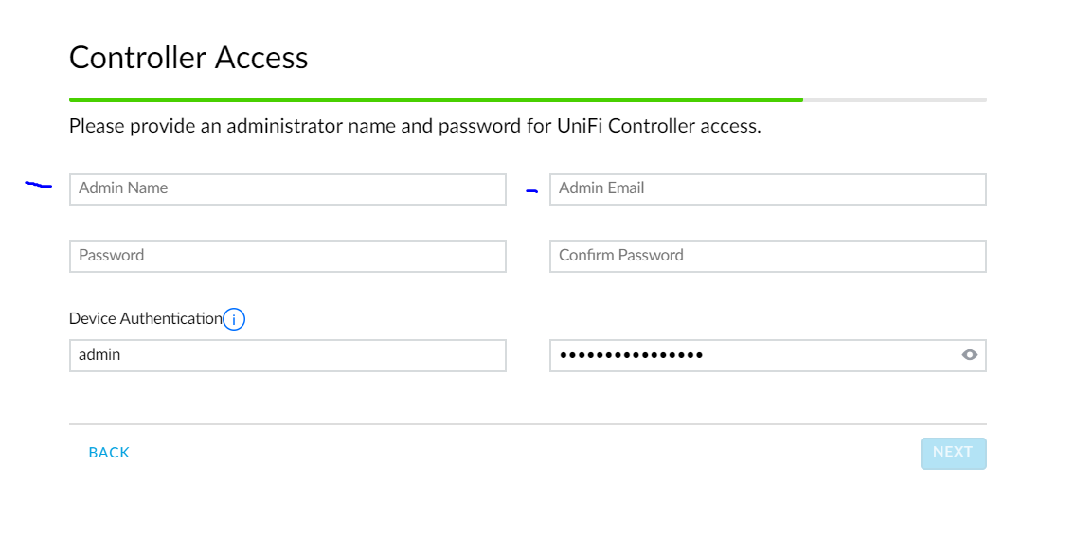Click the horizontal divider above BACK
The image size is (1075, 555).
click(528, 423)
